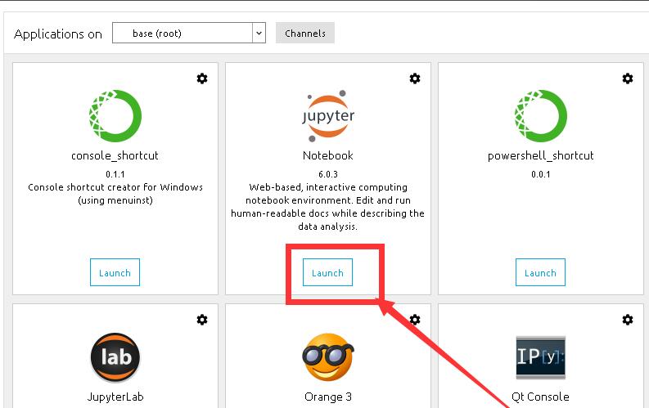Open settings gear on Qt Console card
This screenshot has height=408, width=649.
628,320
